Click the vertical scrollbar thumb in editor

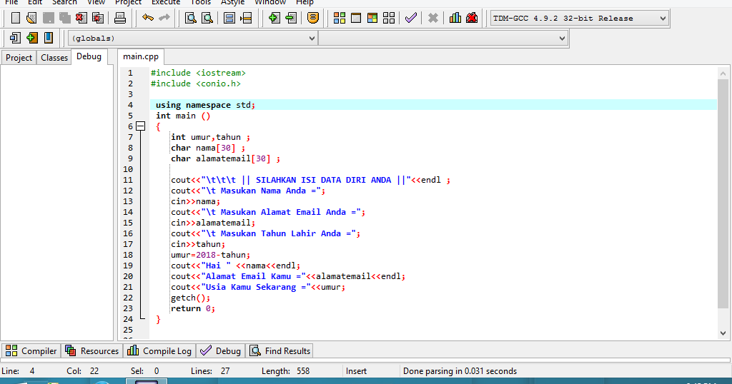click(x=723, y=193)
